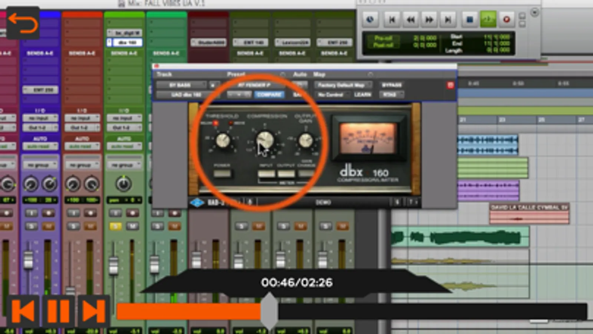
Task: Open the StudioAdd insert slot
Action: pos(210,42)
